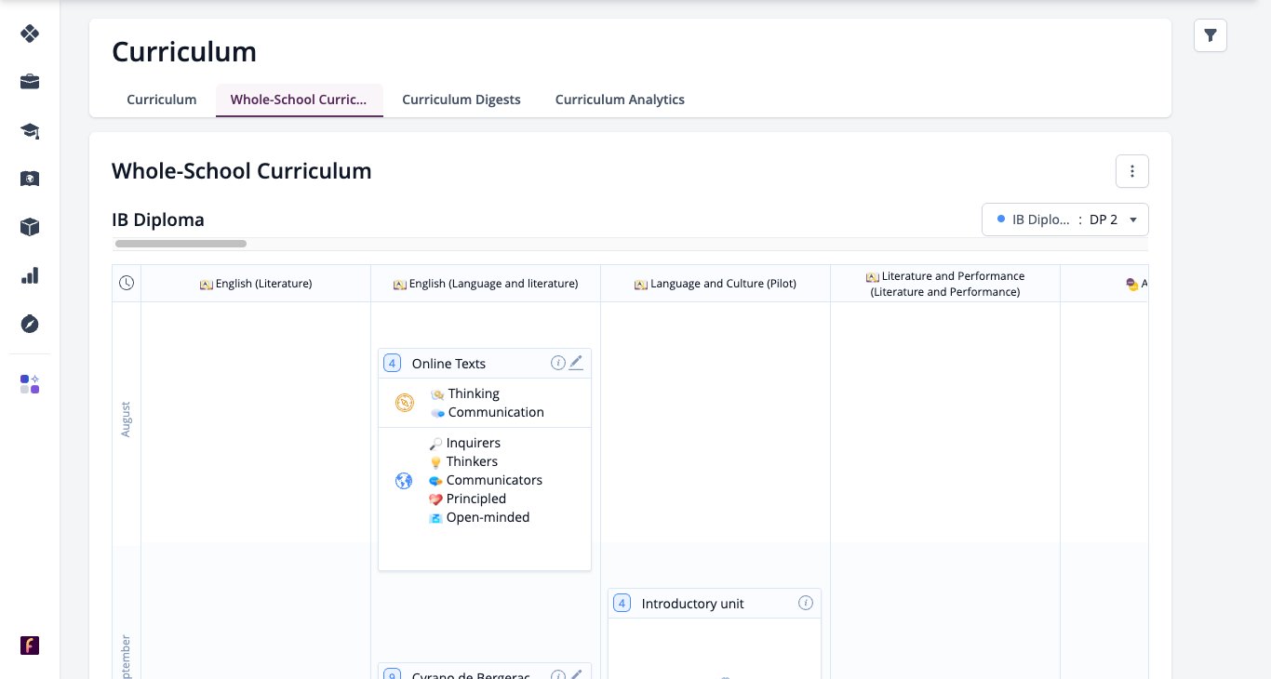Open the cube icon in the sidebar
Screen dimensions: 1271x679
pyautogui.click(x=30, y=227)
